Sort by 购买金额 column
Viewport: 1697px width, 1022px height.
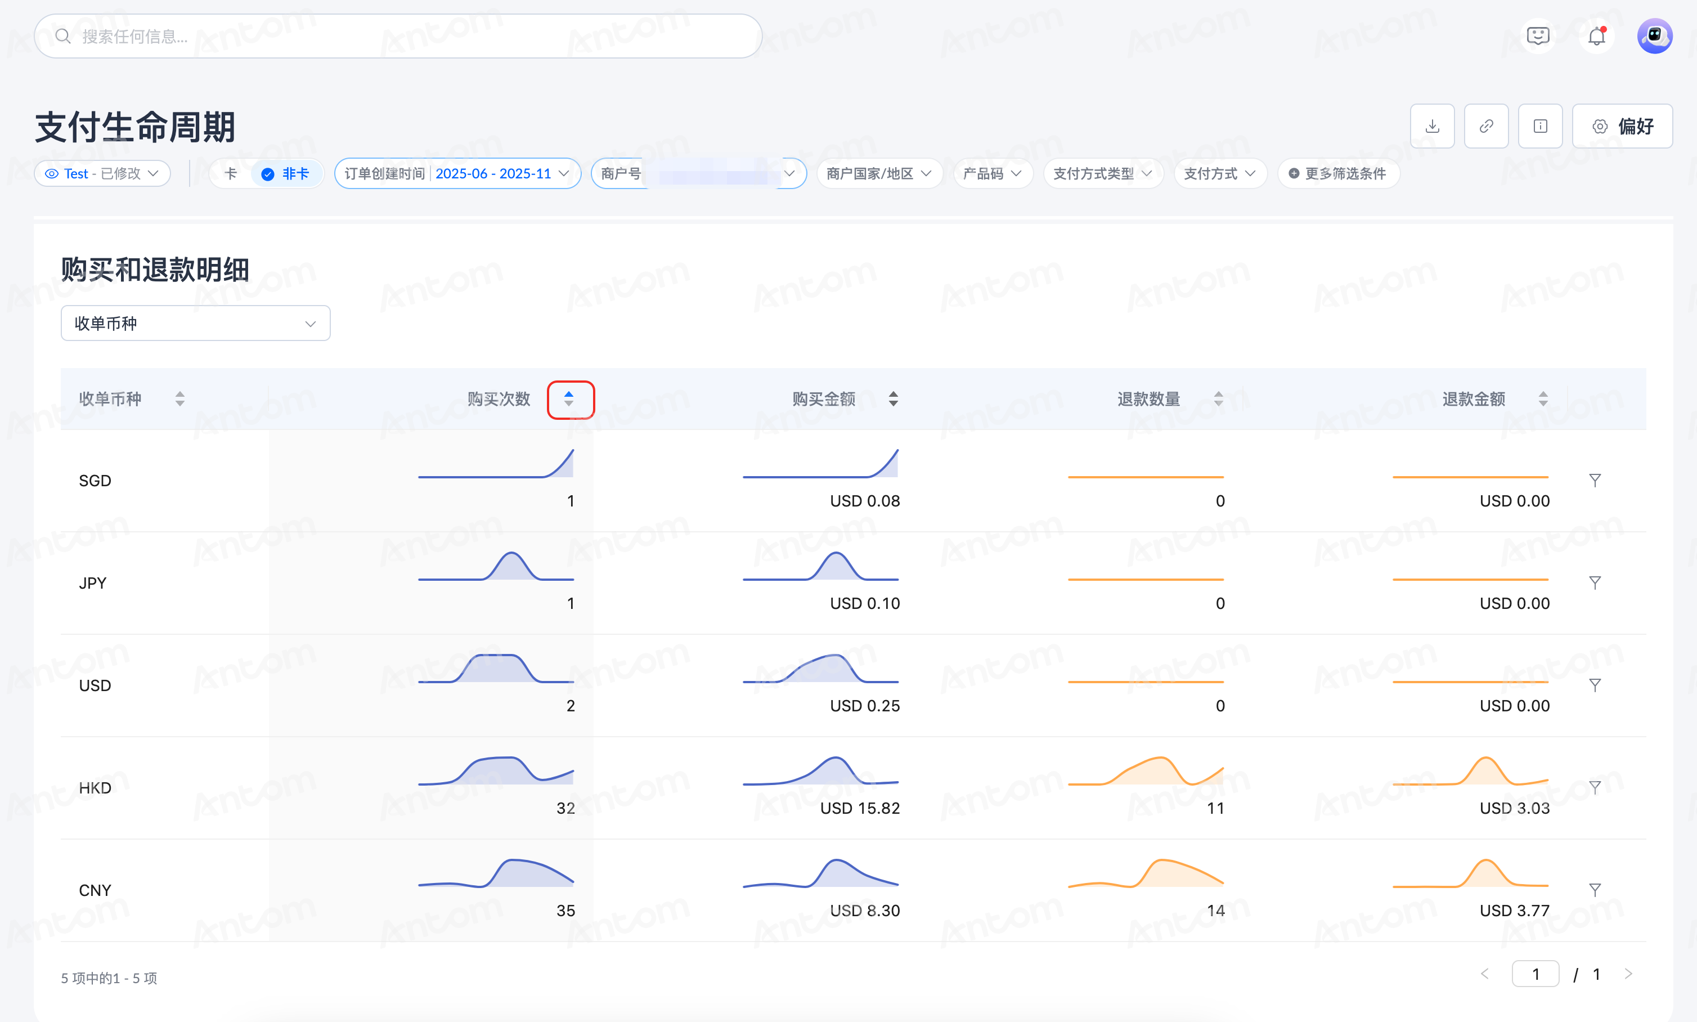[893, 399]
